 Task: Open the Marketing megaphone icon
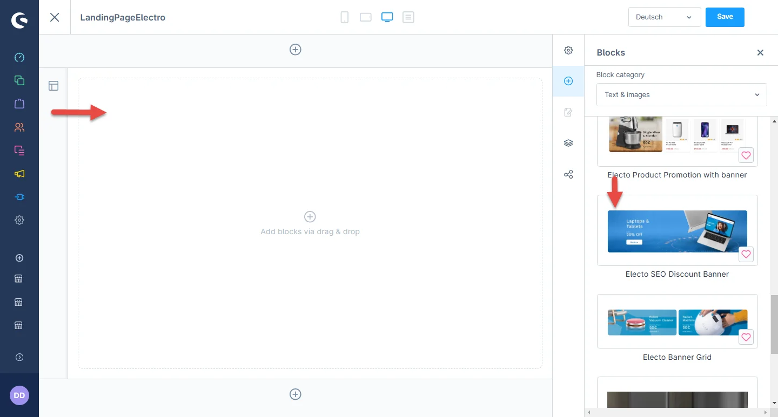19,174
